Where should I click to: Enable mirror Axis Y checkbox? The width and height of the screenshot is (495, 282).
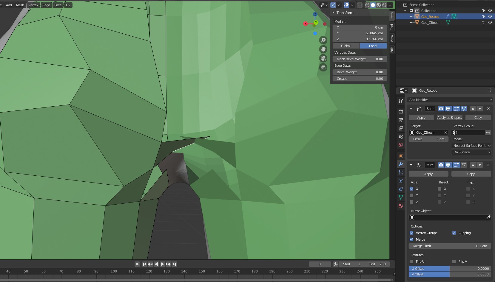411,195
